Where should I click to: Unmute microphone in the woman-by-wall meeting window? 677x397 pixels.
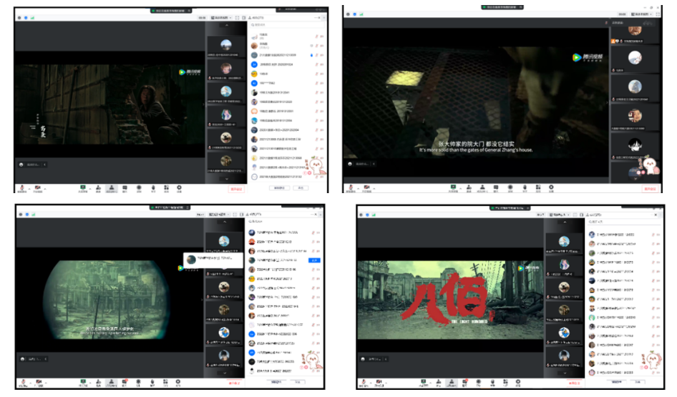coord(22,188)
